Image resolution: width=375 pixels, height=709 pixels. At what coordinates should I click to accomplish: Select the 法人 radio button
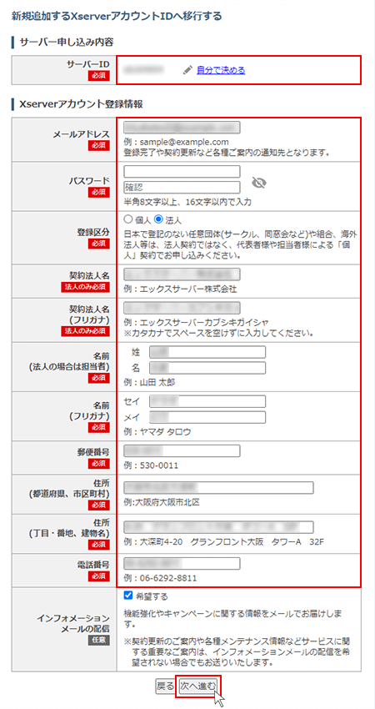(x=158, y=219)
